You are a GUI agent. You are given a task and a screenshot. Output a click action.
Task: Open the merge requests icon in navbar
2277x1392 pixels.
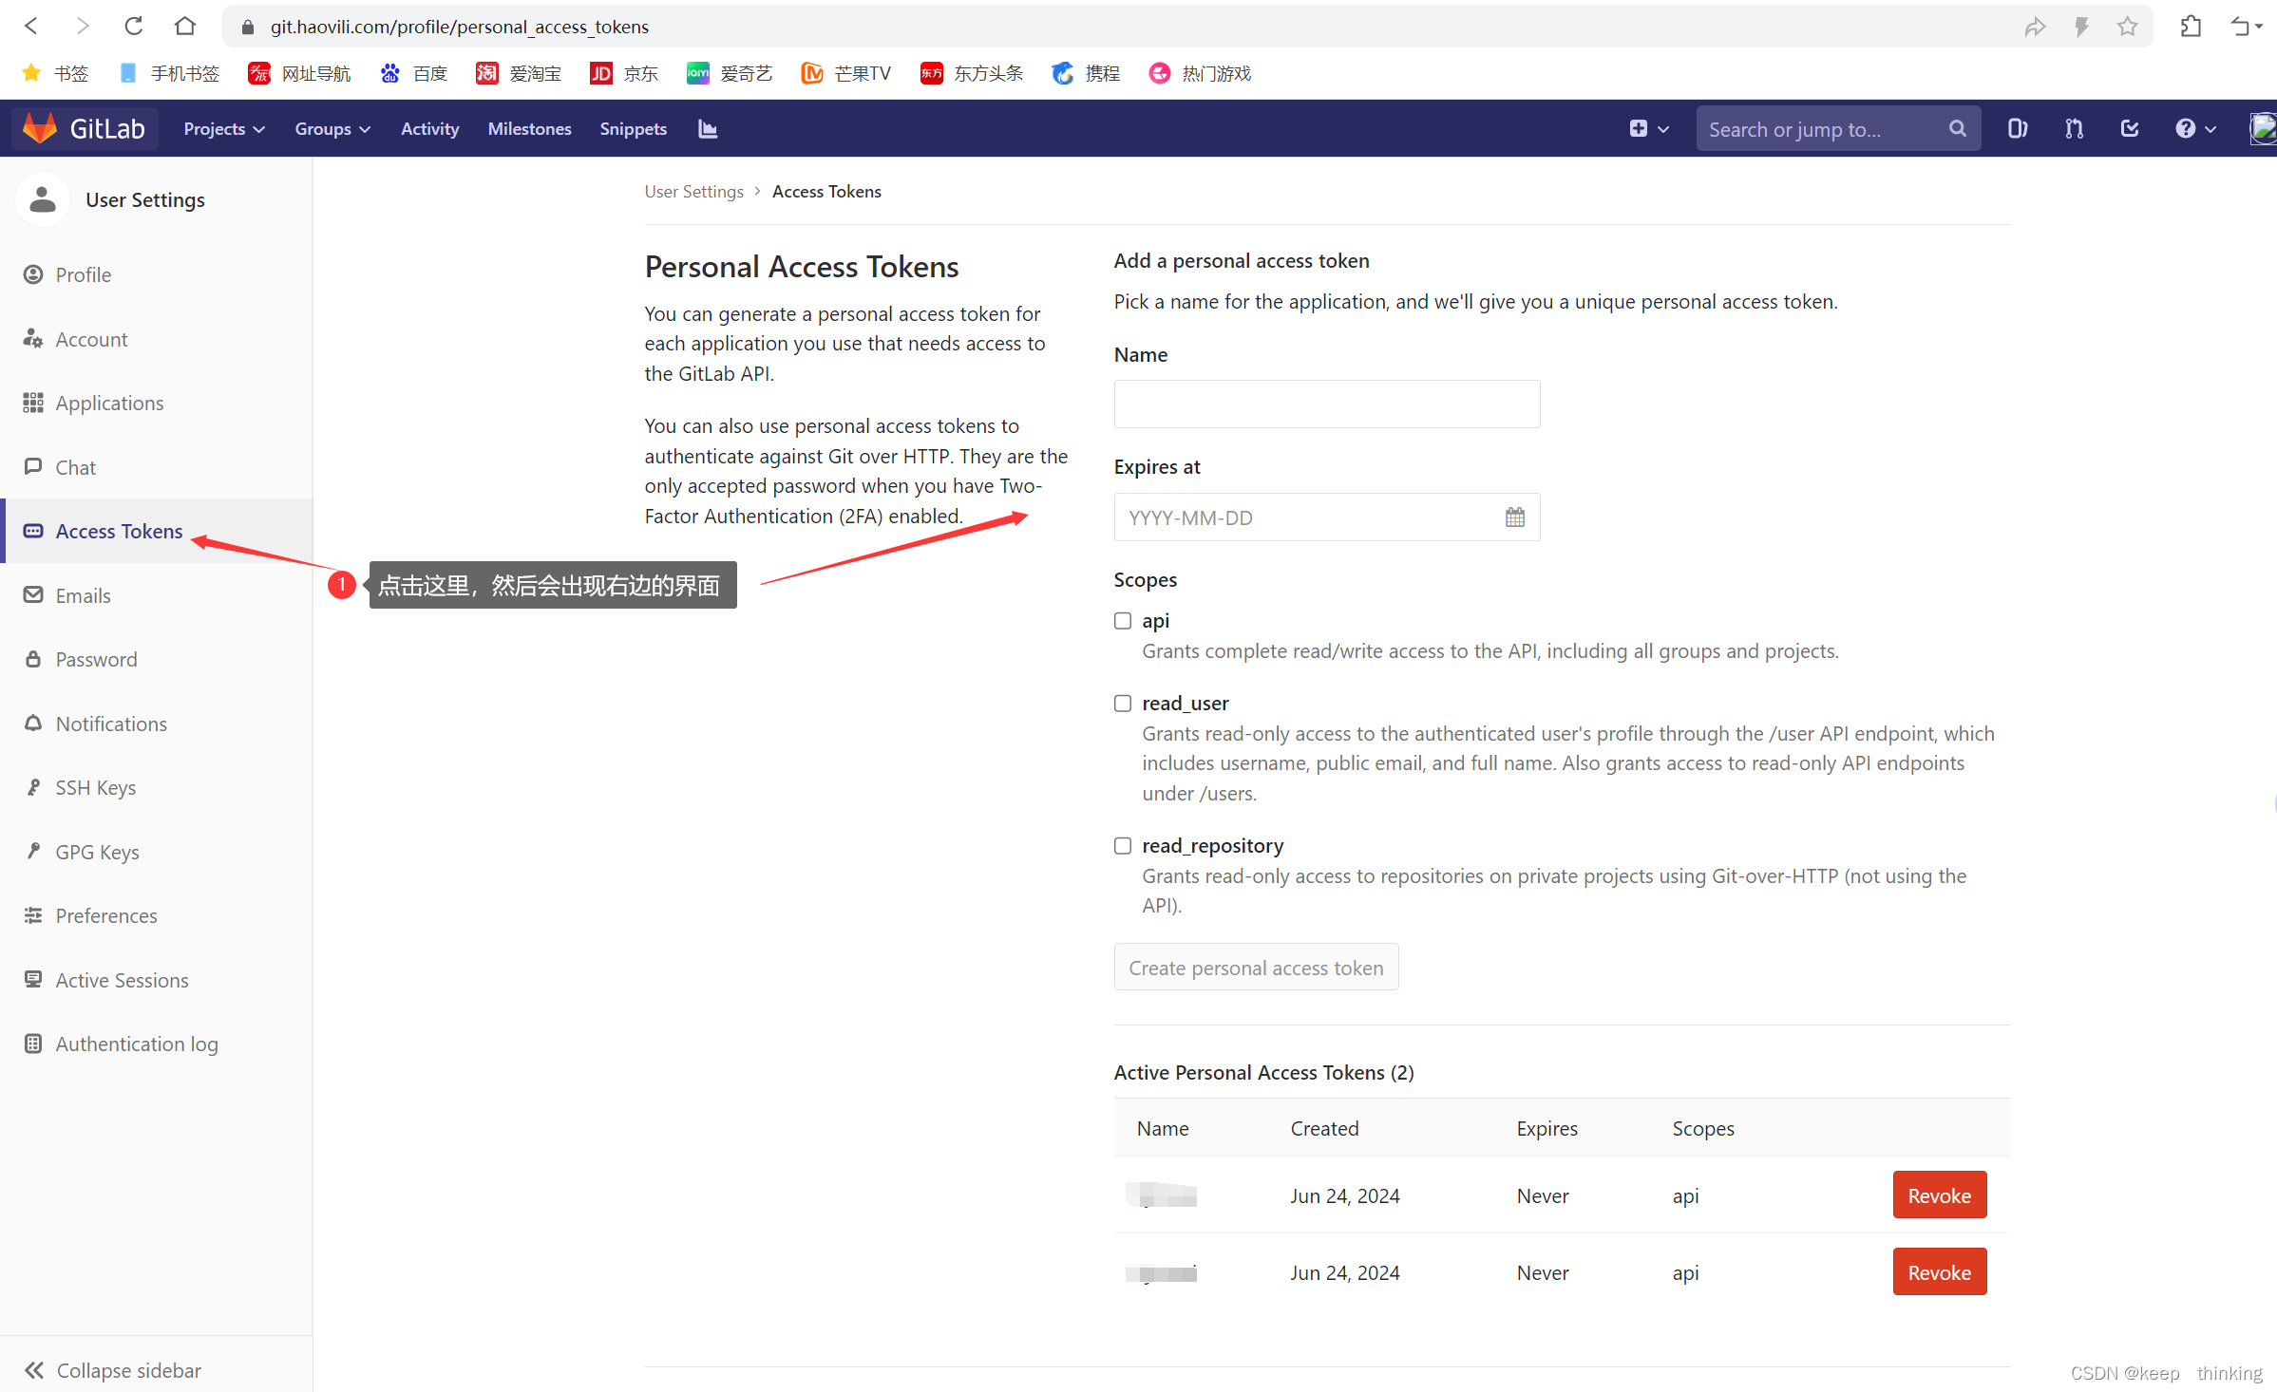coord(2074,127)
